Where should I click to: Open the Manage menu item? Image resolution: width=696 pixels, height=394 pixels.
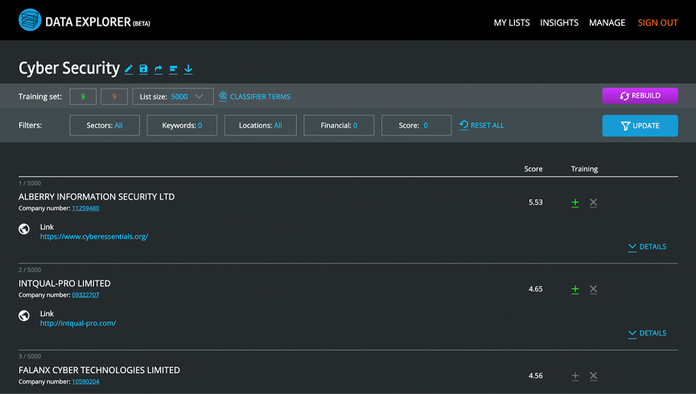607,23
